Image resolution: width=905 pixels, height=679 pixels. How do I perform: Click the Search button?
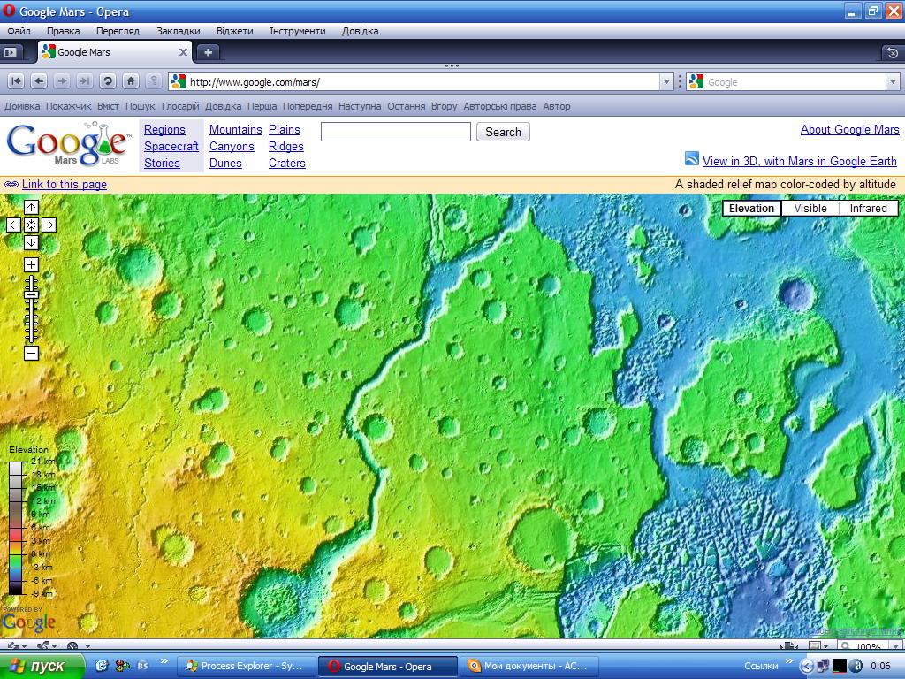[x=503, y=132]
